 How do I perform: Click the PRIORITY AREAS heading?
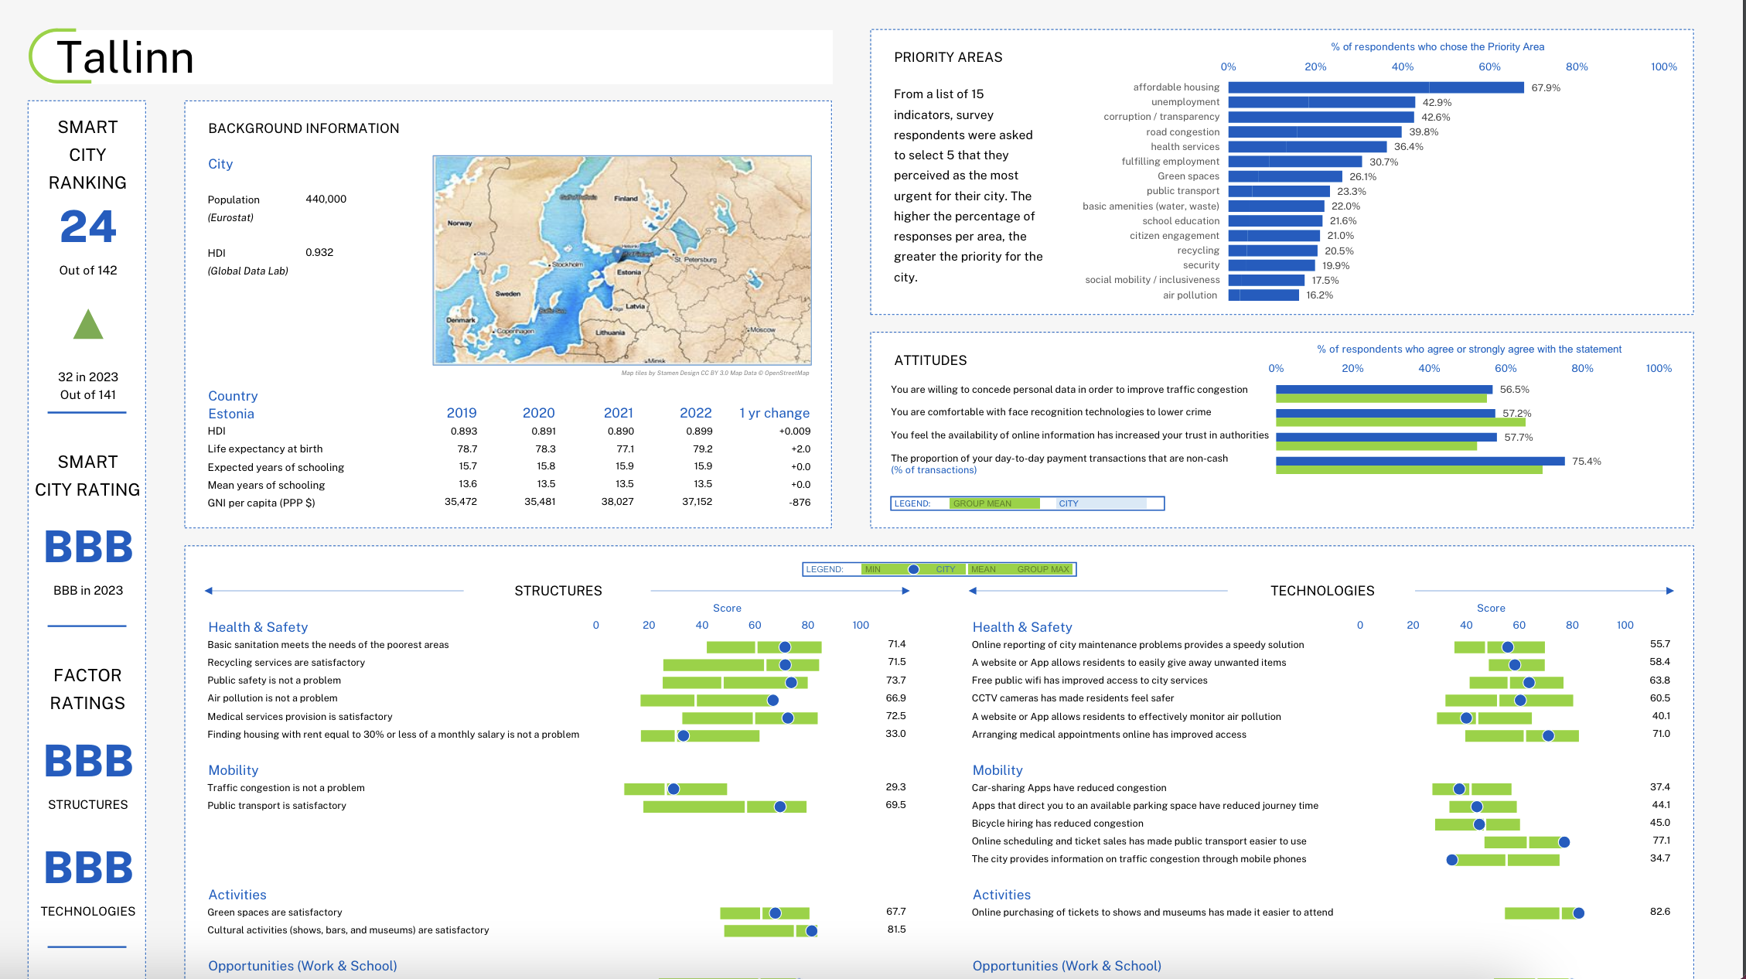pos(948,57)
